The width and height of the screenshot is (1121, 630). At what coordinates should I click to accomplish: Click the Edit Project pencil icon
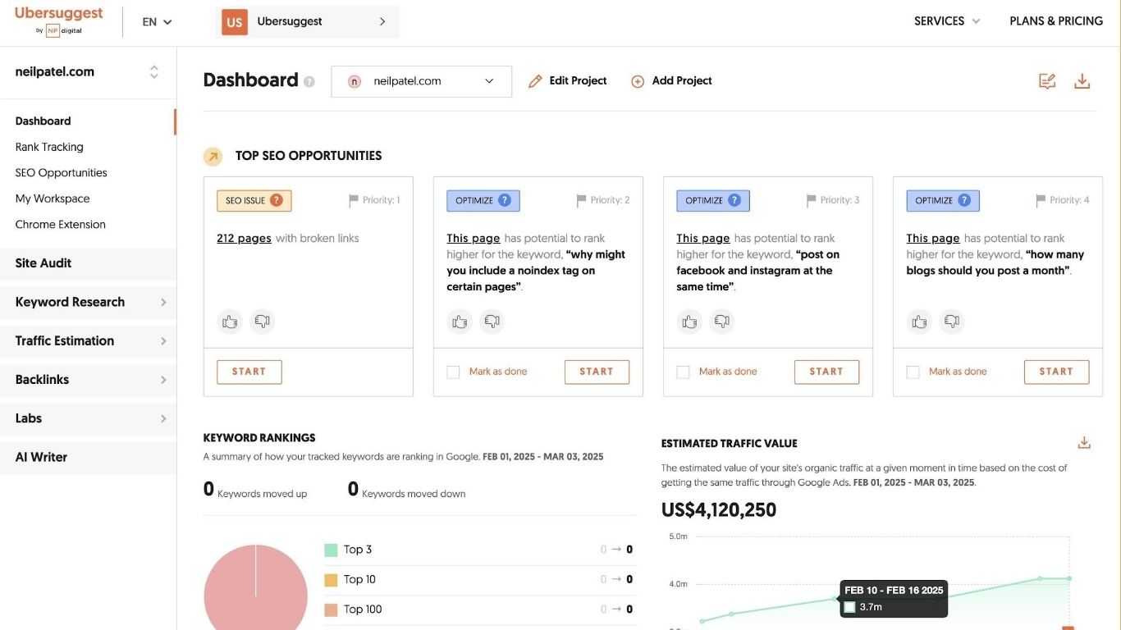pyautogui.click(x=535, y=81)
